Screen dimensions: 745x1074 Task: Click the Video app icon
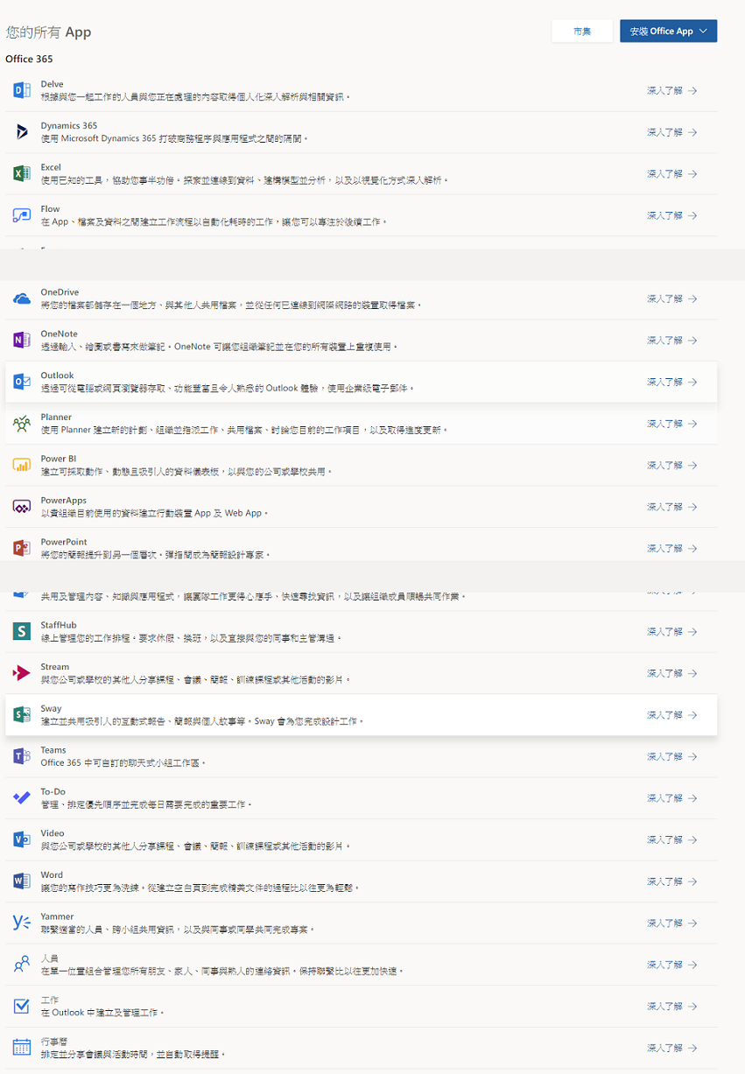click(x=22, y=839)
